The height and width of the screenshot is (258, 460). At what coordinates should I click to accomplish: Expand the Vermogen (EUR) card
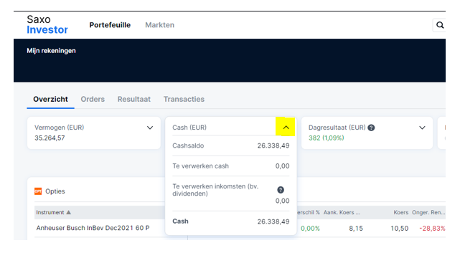tap(150, 128)
